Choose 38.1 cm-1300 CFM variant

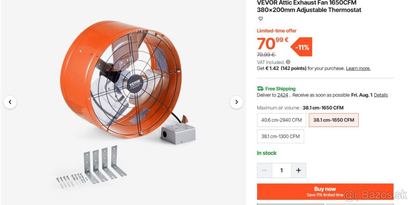coord(281,136)
